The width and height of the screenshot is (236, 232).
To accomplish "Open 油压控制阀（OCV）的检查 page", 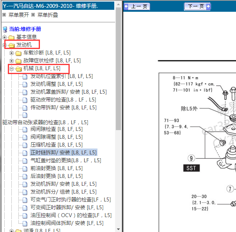I will click(x=71, y=215).
